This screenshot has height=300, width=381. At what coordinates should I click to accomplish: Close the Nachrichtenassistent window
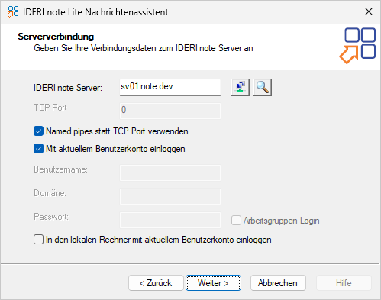[369, 11]
